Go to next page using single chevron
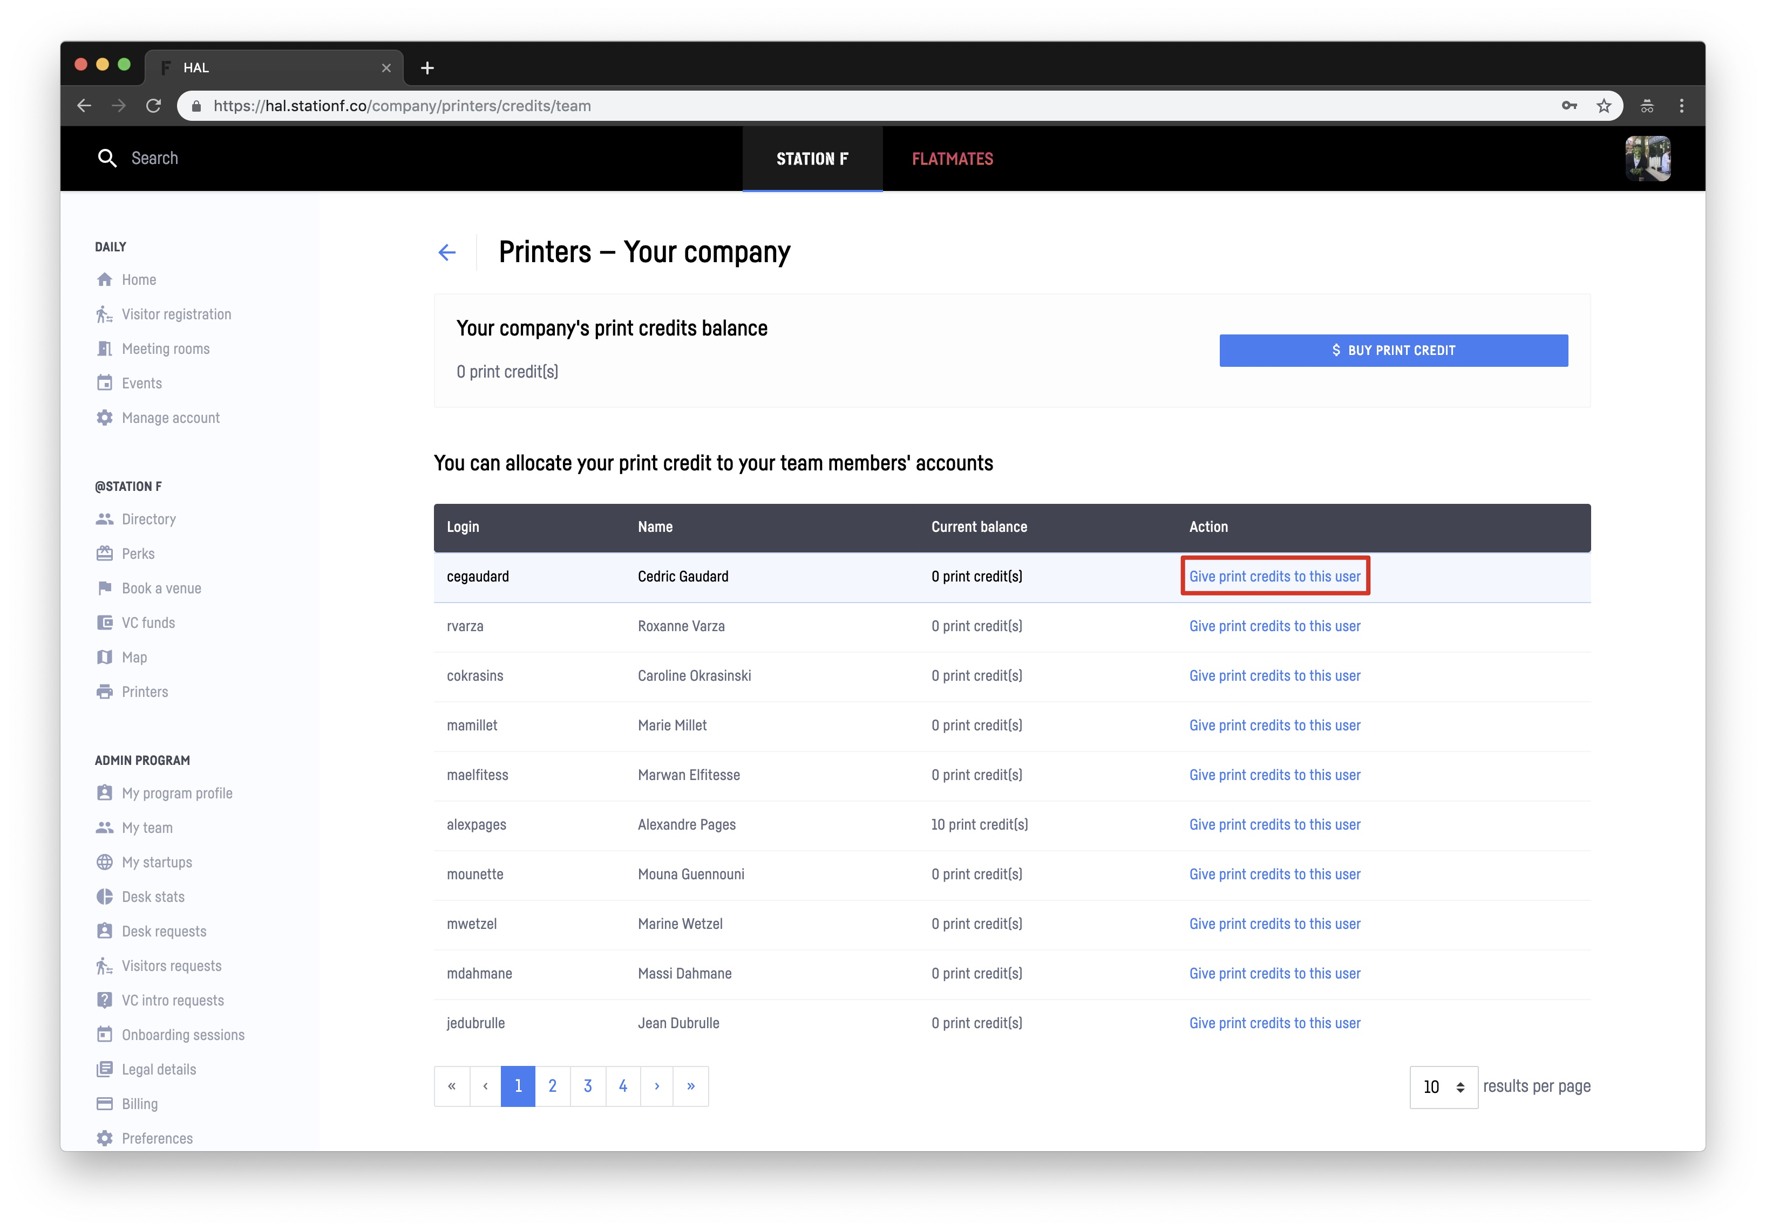 click(657, 1086)
